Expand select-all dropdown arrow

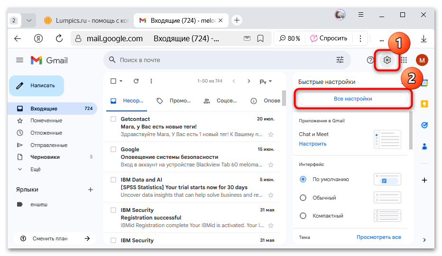coord(121,81)
